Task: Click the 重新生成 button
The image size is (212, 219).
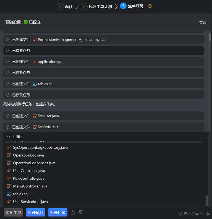Action: [x=14, y=212]
